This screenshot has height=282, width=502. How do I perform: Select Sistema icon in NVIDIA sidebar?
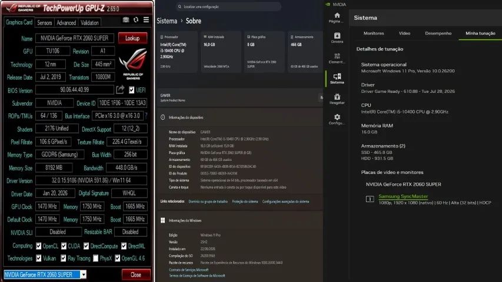pos(337,76)
